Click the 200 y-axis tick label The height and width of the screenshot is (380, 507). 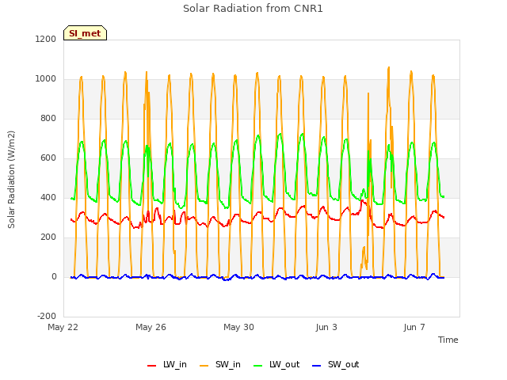click(x=48, y=237)
